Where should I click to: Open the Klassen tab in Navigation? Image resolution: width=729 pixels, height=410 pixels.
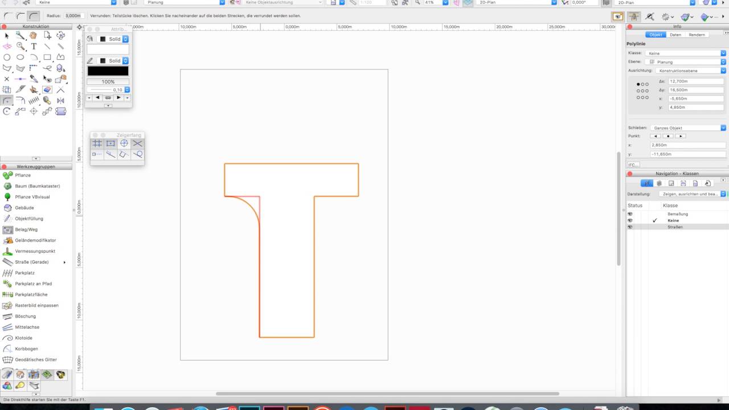(646, 183)
